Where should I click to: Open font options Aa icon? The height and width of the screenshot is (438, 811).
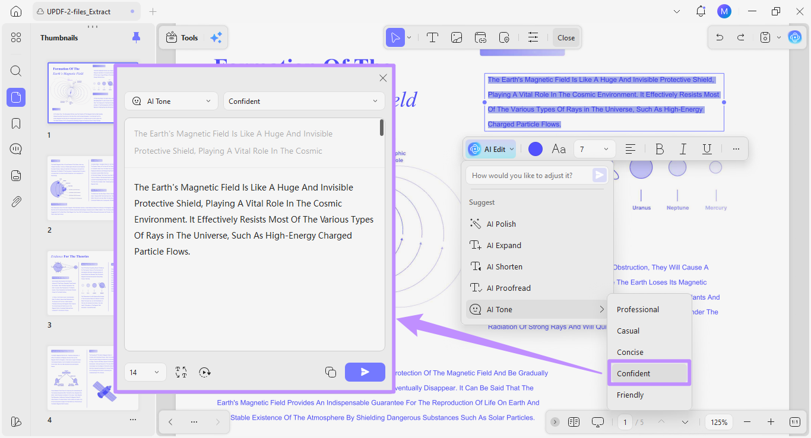(559, 149)
